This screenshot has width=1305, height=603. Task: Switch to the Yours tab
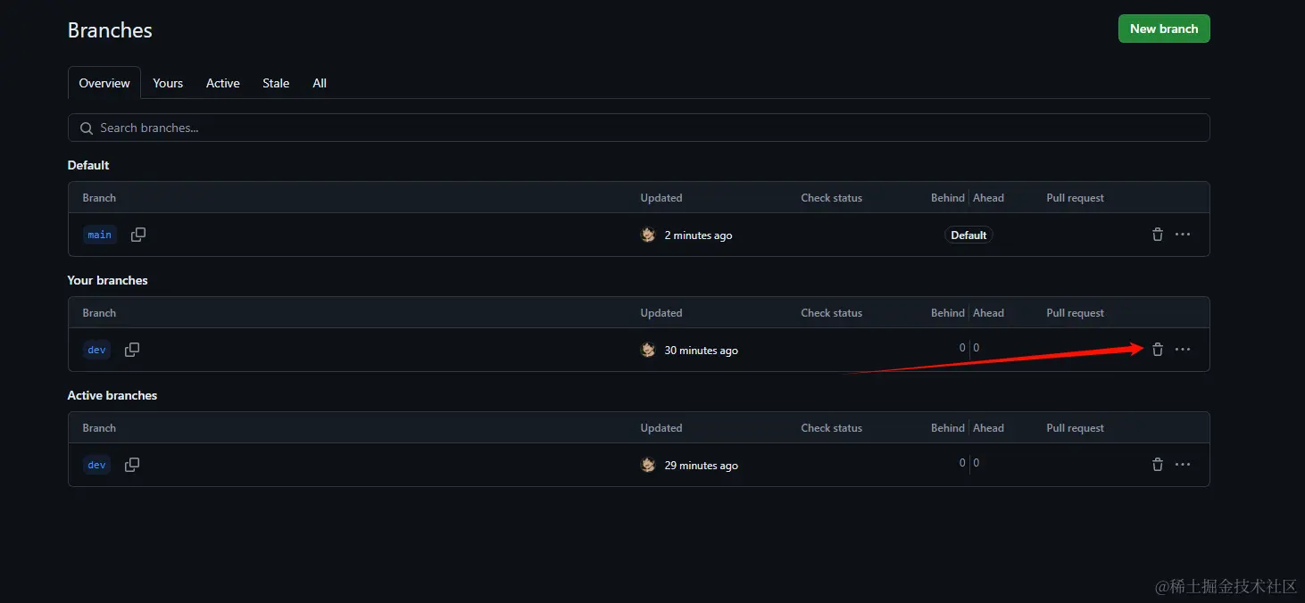click(168, 83)
